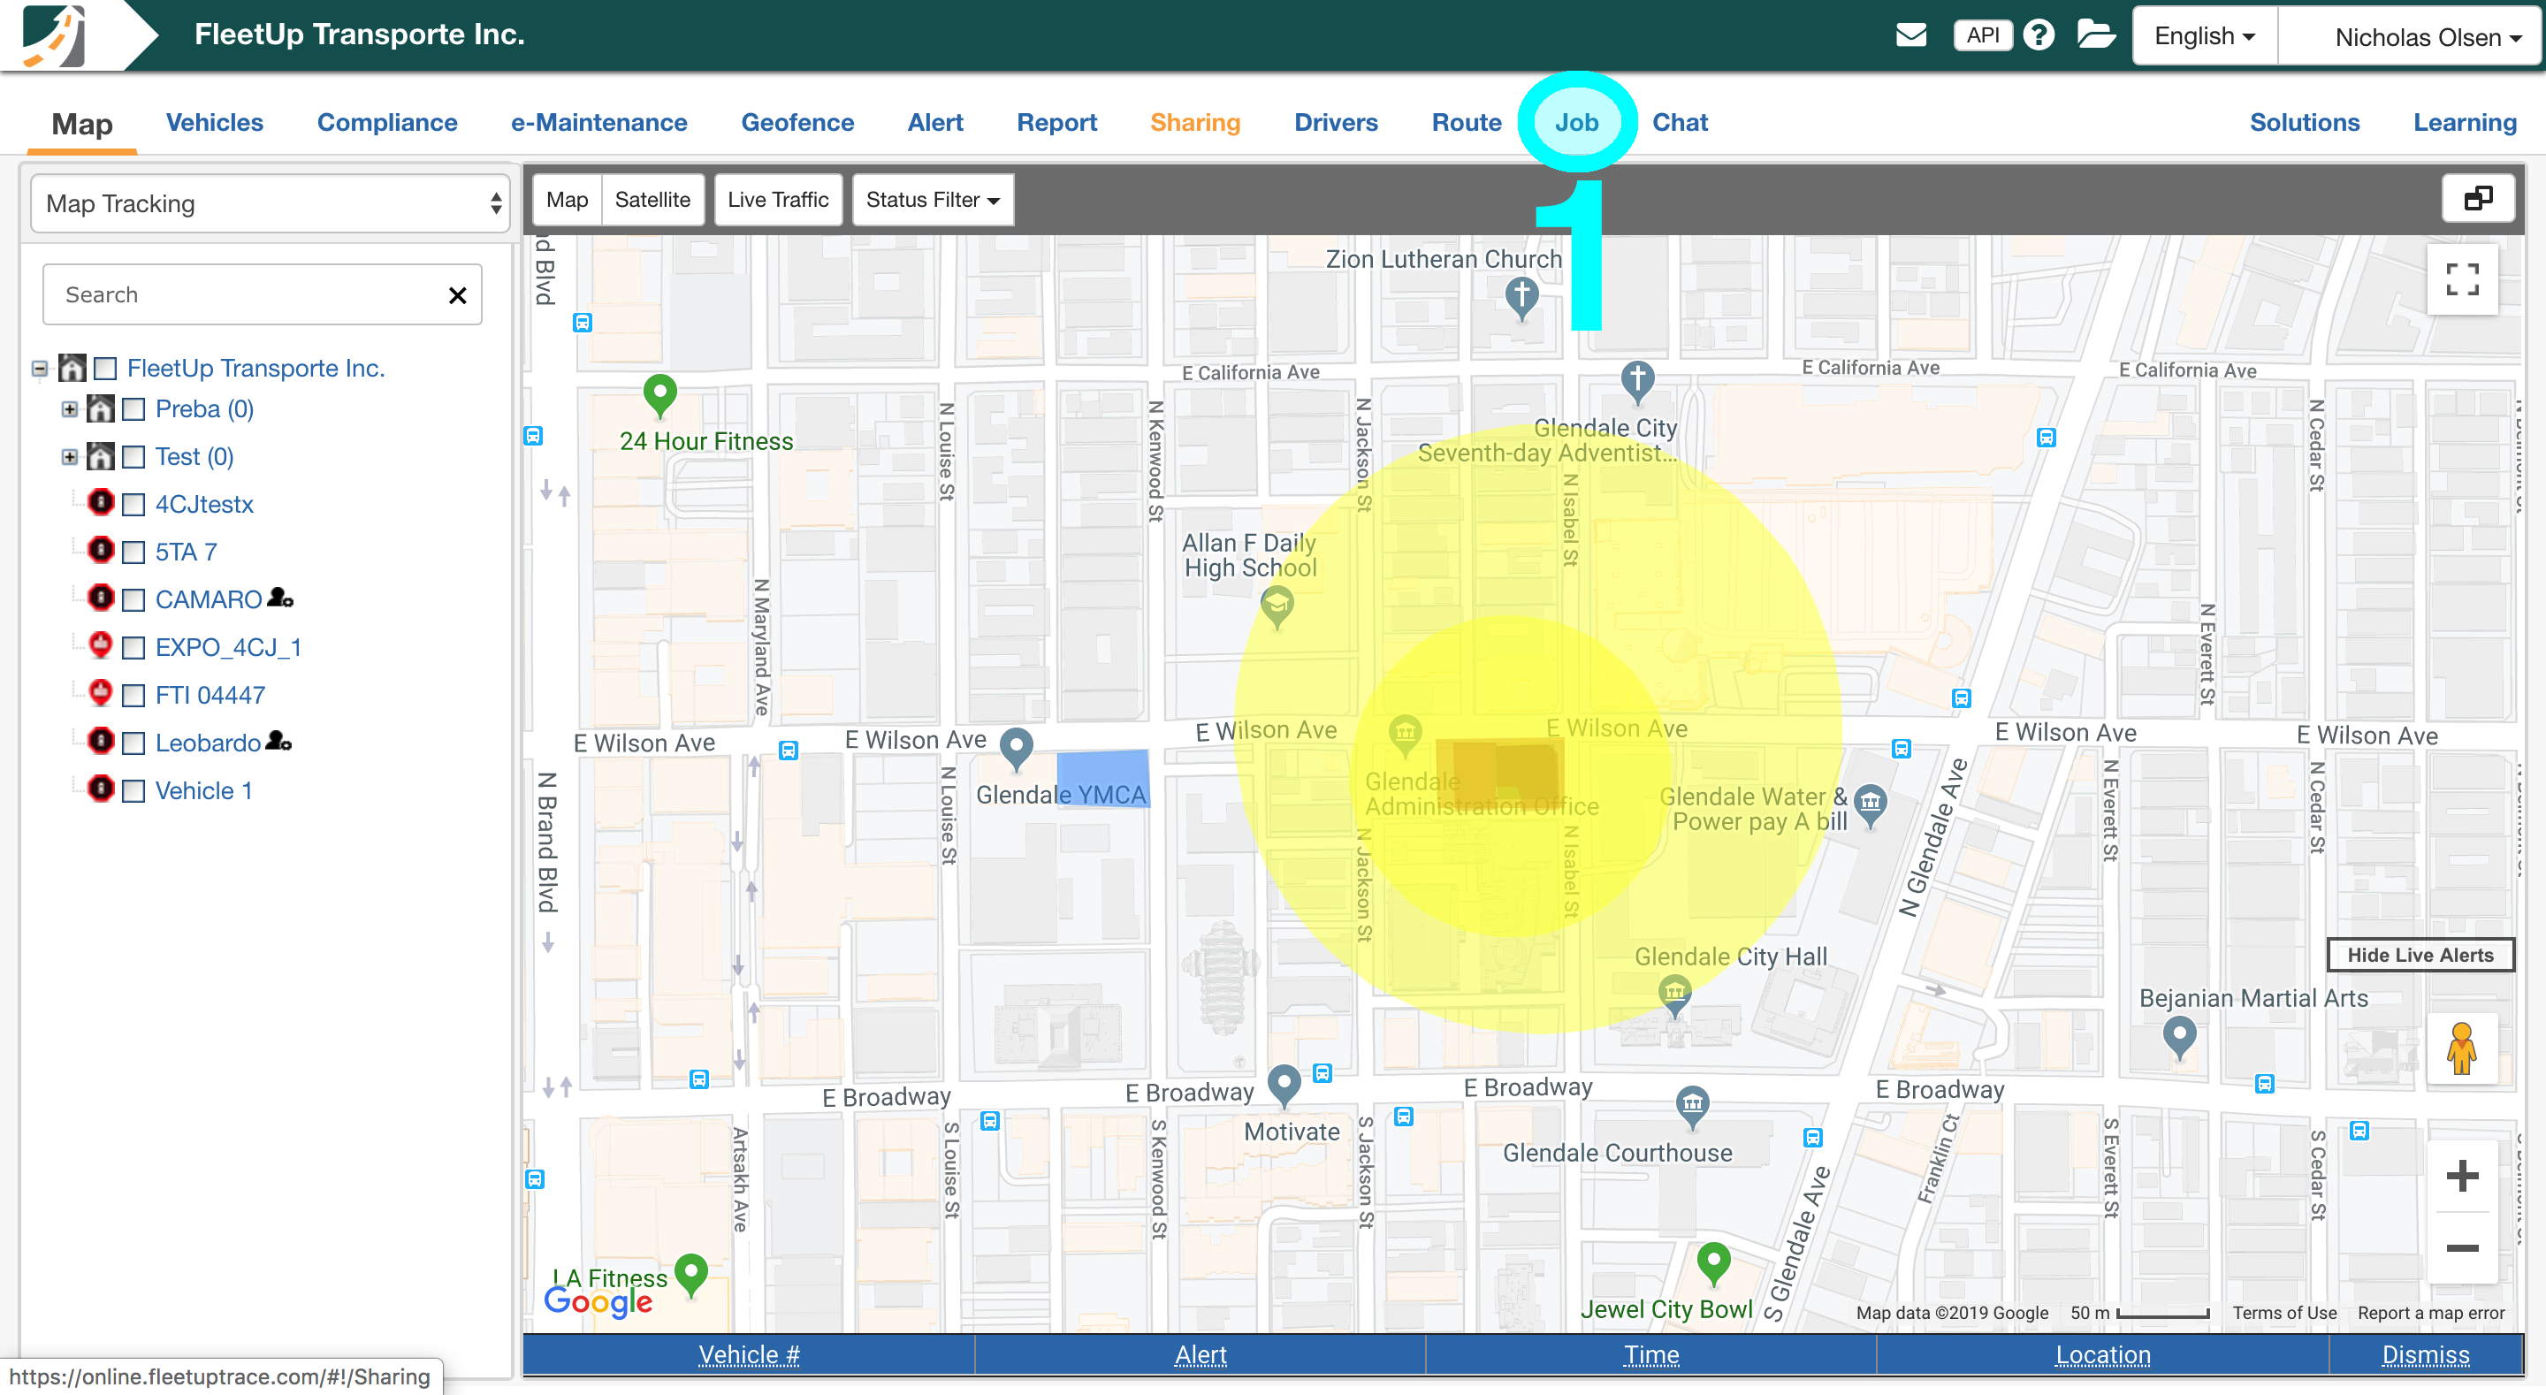Check the 5TA 7 vehicle checkbox
The width and height of the screenshot is (2546, 1395).
[133, 552]
